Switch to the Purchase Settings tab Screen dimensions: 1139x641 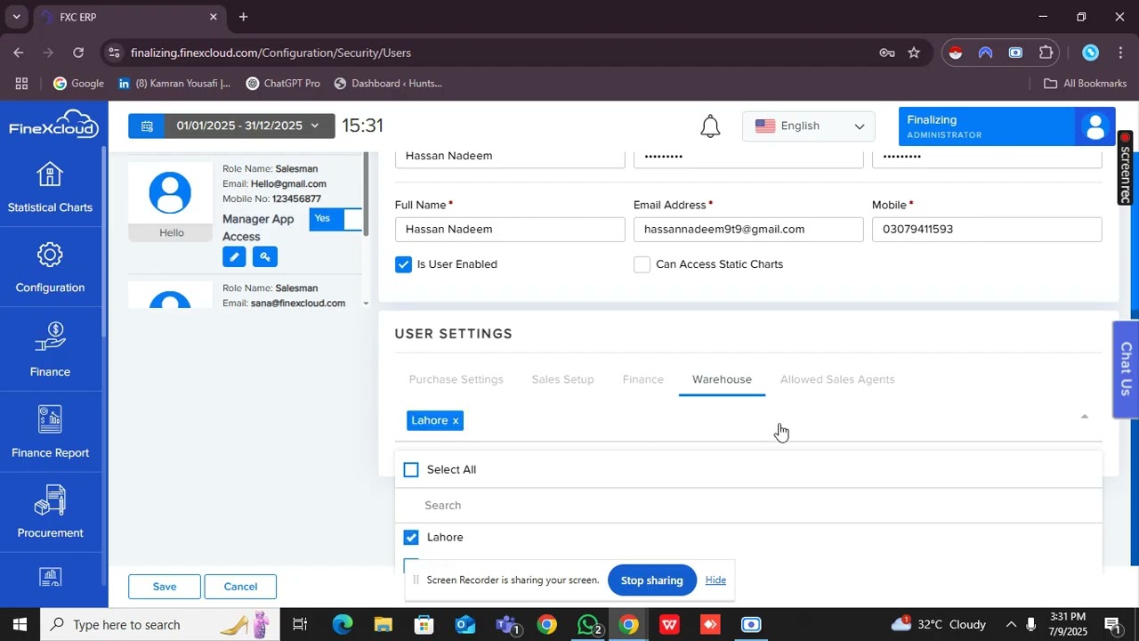[x=456, y=379]
